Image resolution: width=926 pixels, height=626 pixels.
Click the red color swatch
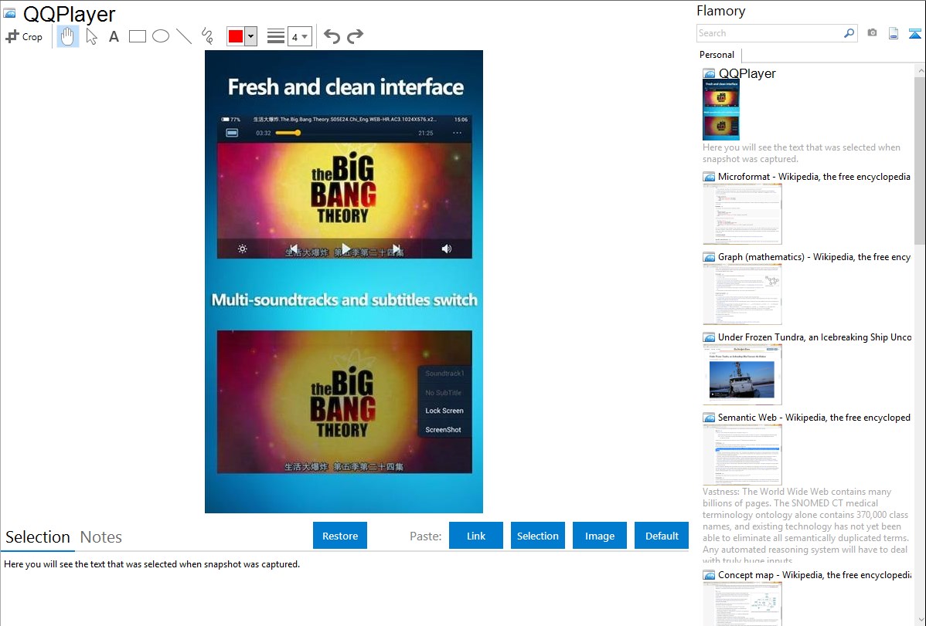click(x=236, y=36)
